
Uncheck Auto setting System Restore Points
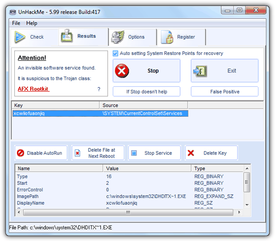coord(115,53)
